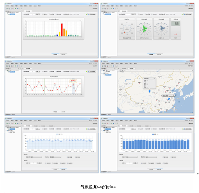Click blue stop icon in map window toolbar
Screen dimensions: 199x193
point(114,66)
